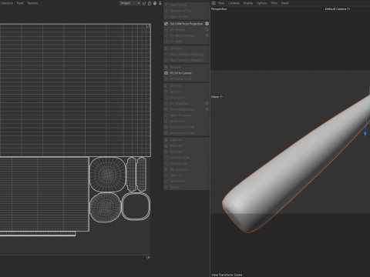370x277 pixels.
Task: Open the Textures menu in UV editor
Action: (32, 3)
